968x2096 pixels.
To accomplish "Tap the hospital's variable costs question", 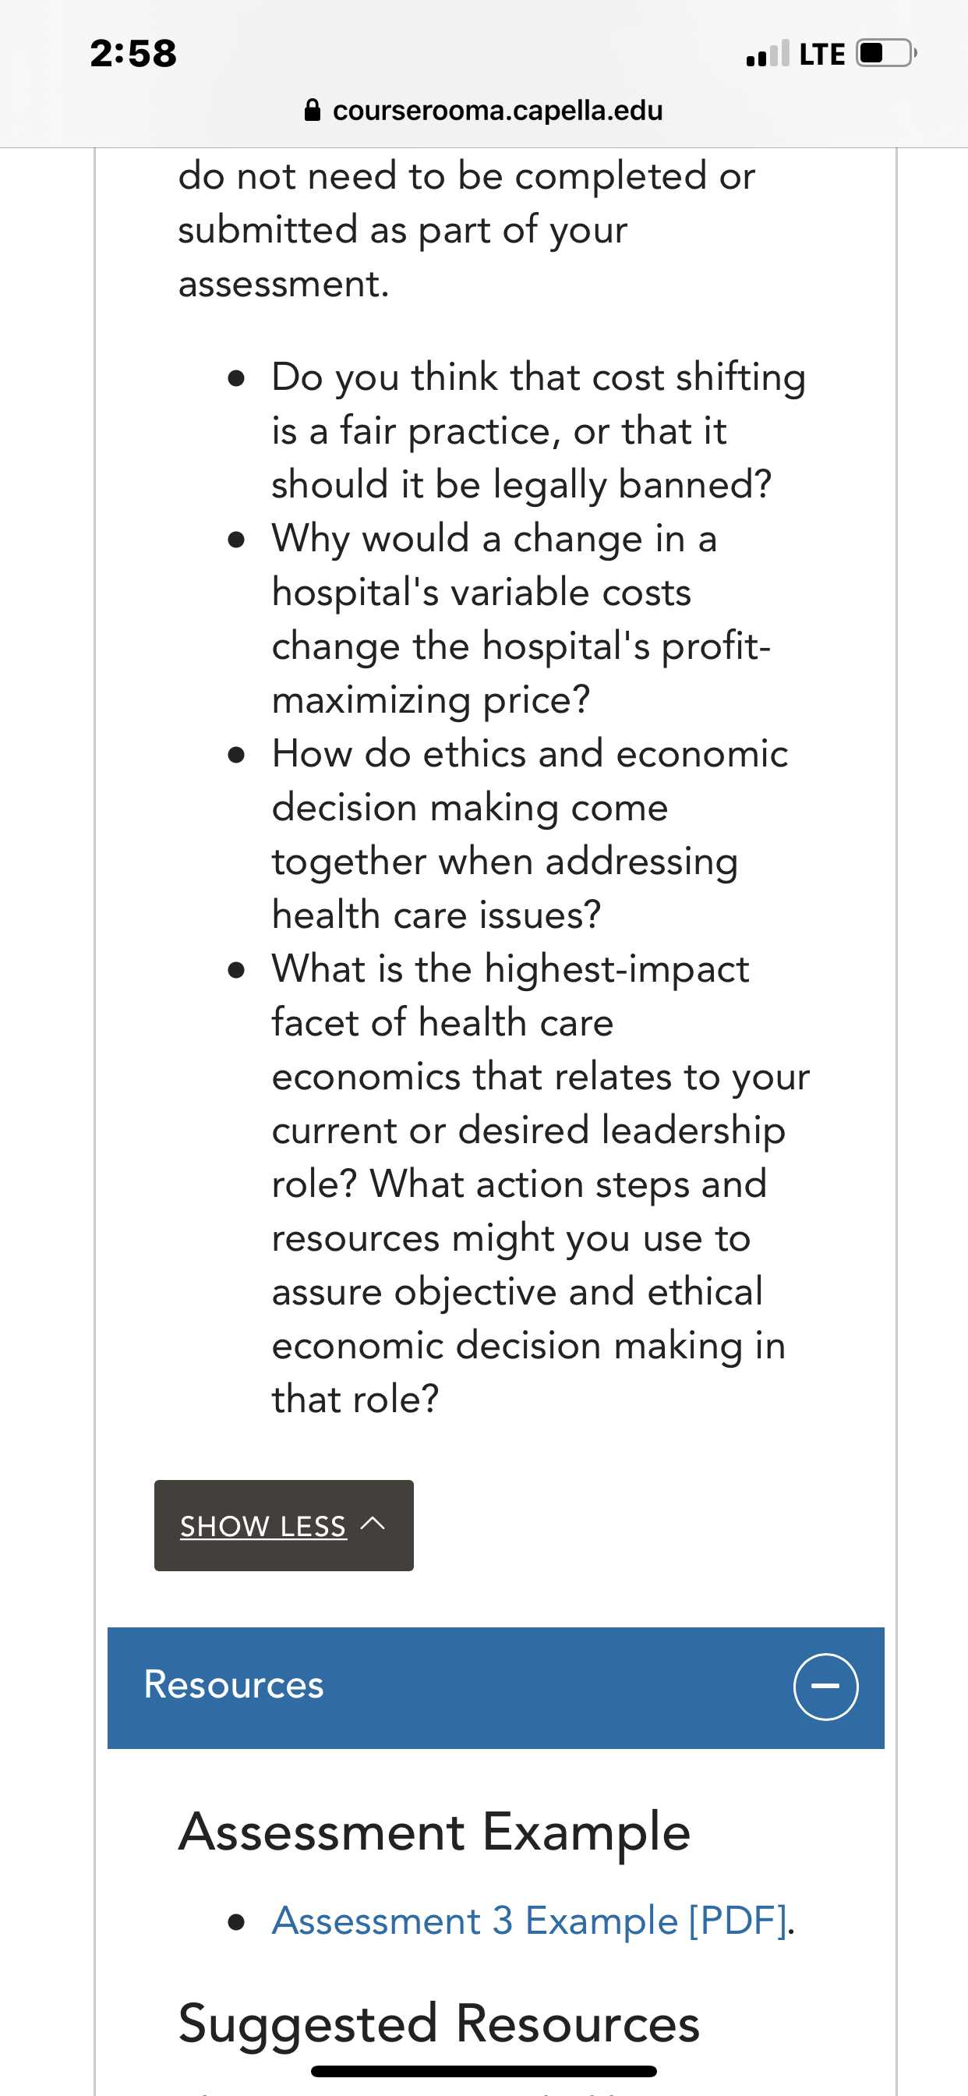I will 521,618.
